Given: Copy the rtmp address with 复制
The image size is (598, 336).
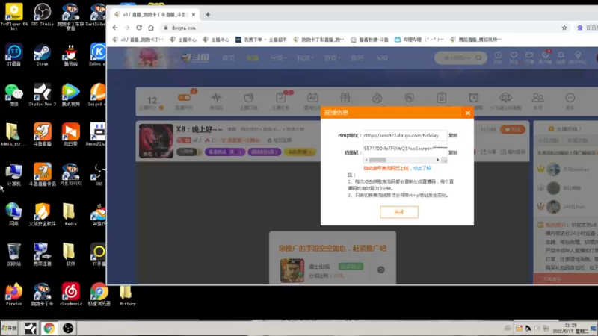Looking at the screenshot, I should tap(453, 135).
